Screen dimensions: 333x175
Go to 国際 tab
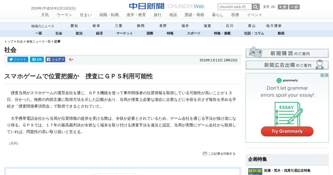150,33
